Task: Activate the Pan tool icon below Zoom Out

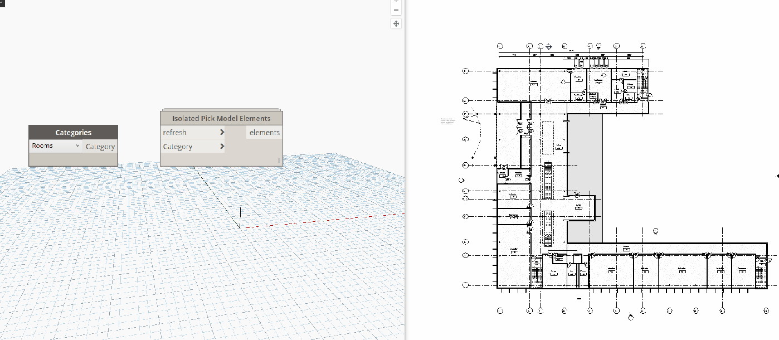Action: click(396, 23)
